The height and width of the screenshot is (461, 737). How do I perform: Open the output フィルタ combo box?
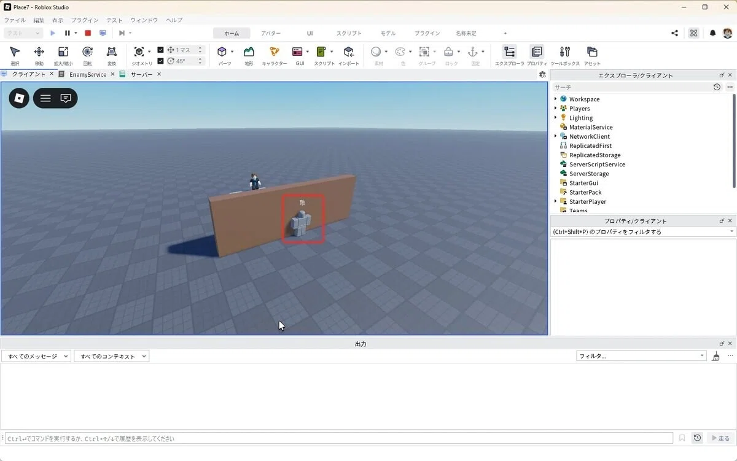tap(642, 356)
